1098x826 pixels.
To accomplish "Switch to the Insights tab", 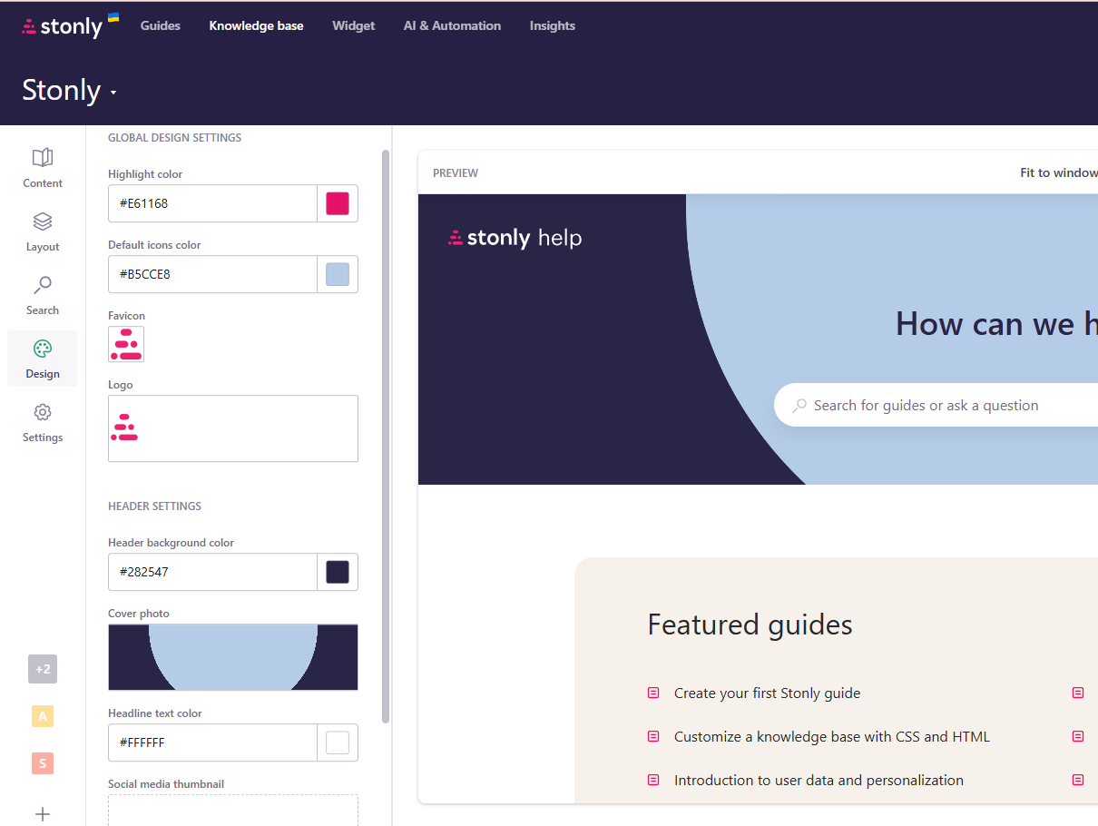I will [x=552, y=25].
